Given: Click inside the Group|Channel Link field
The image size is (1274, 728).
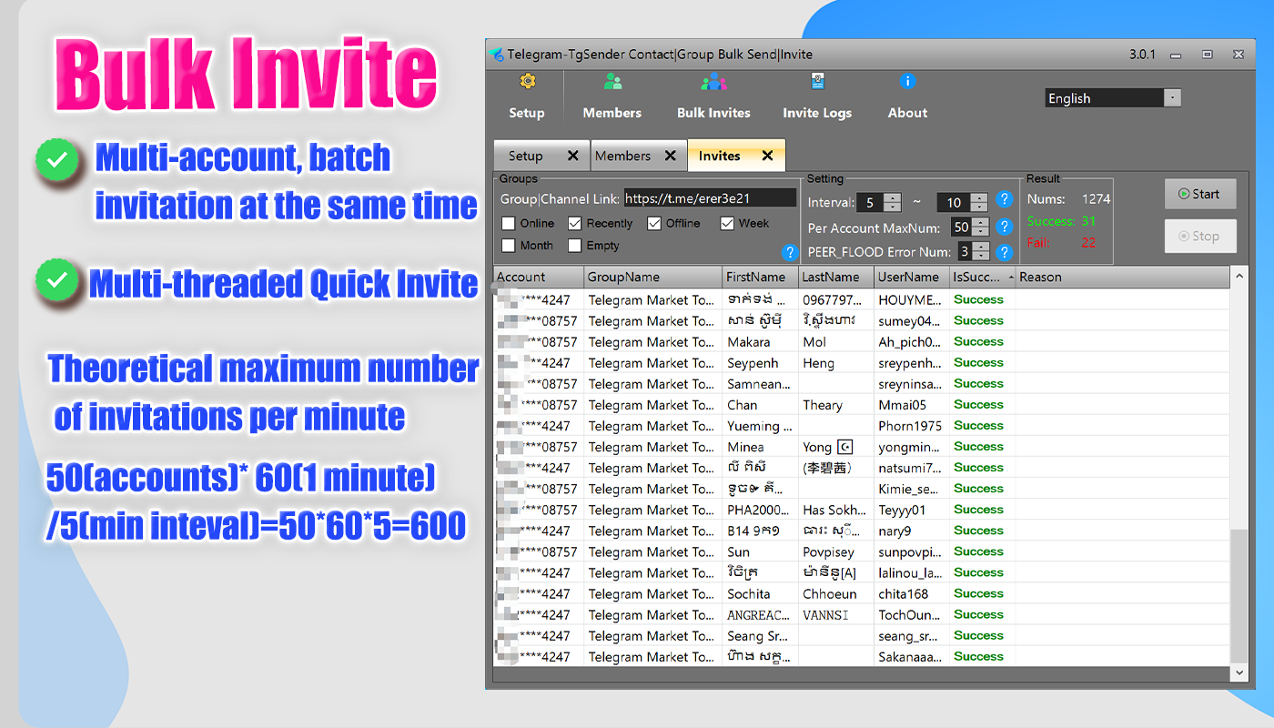Looking at the screenshot, I should (x=710, y=197).
